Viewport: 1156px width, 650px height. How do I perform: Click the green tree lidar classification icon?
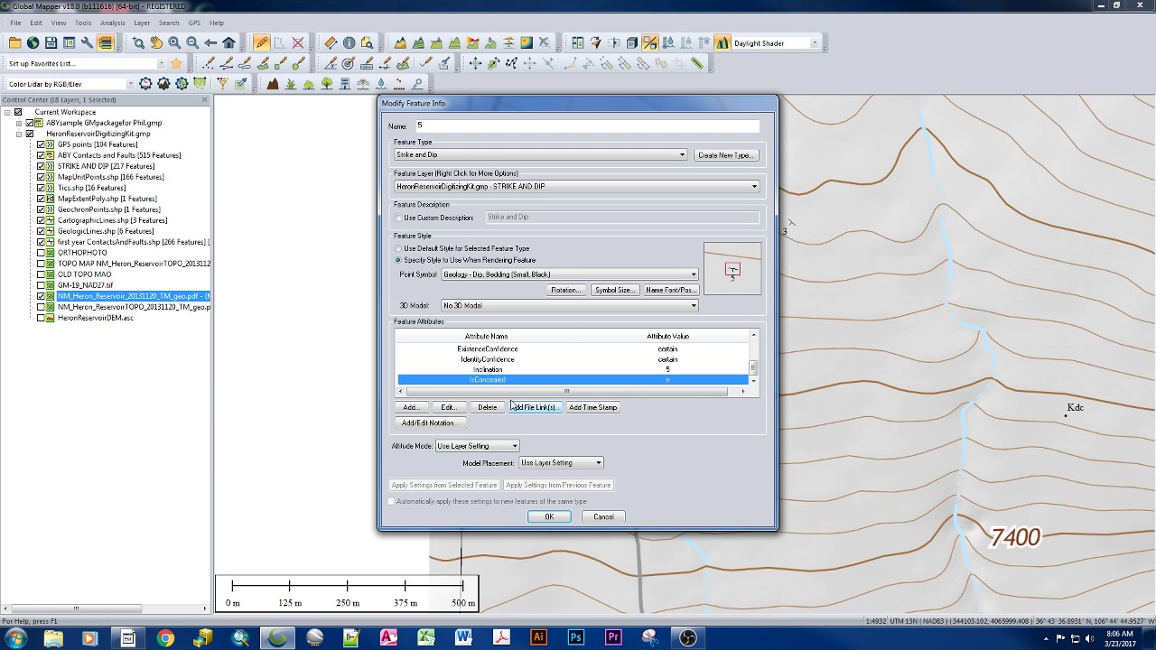point(327,84)
